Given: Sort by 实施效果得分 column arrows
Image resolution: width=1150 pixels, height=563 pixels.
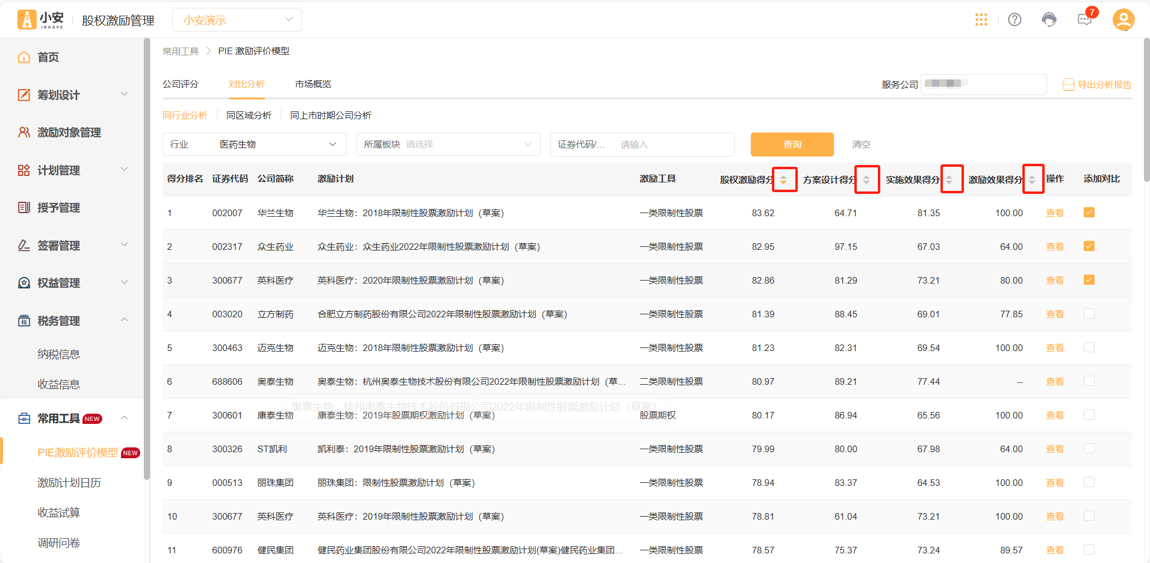Looking at the screenshot, I should [x=950, y=179].
